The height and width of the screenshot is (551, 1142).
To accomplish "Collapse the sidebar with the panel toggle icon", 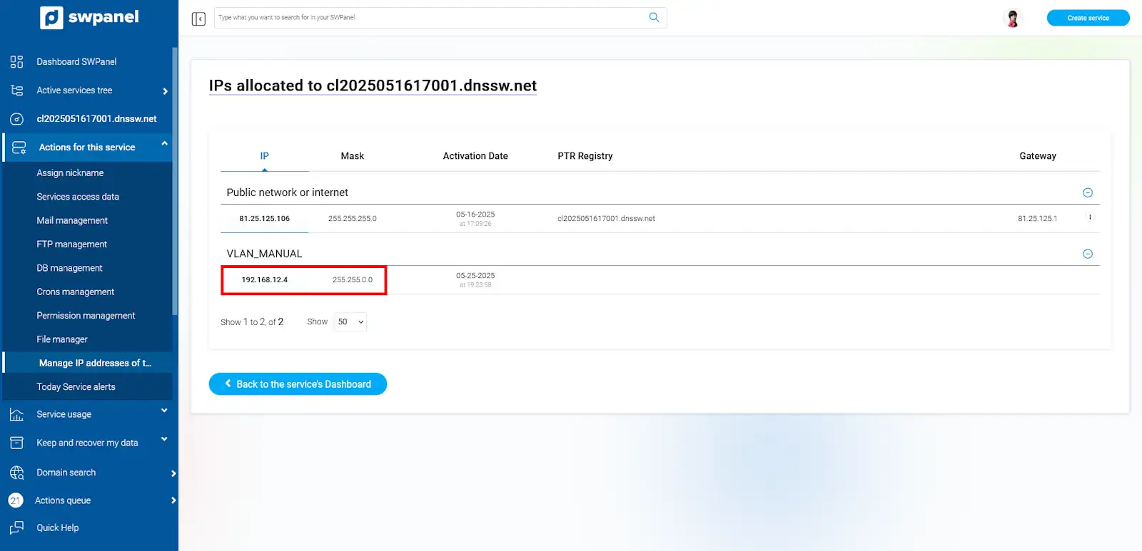I will tap(198, 19).
